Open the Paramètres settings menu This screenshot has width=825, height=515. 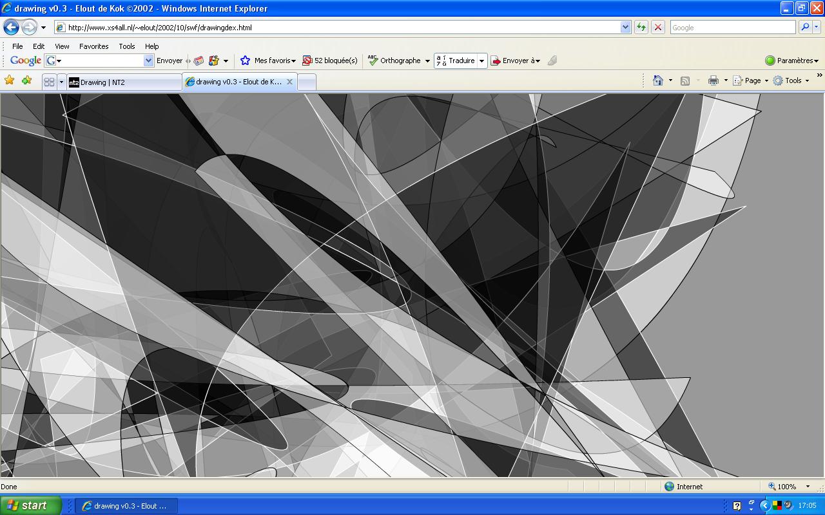point(792,61)
